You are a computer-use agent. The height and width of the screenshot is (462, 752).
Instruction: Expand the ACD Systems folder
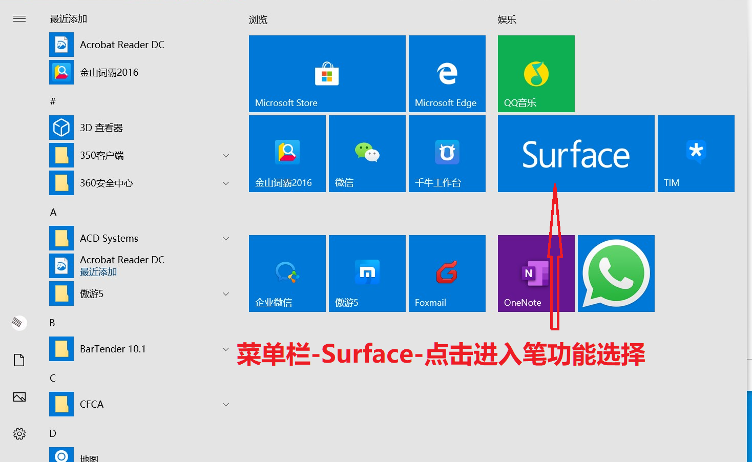pyautogui.click(x=226, y=238)
